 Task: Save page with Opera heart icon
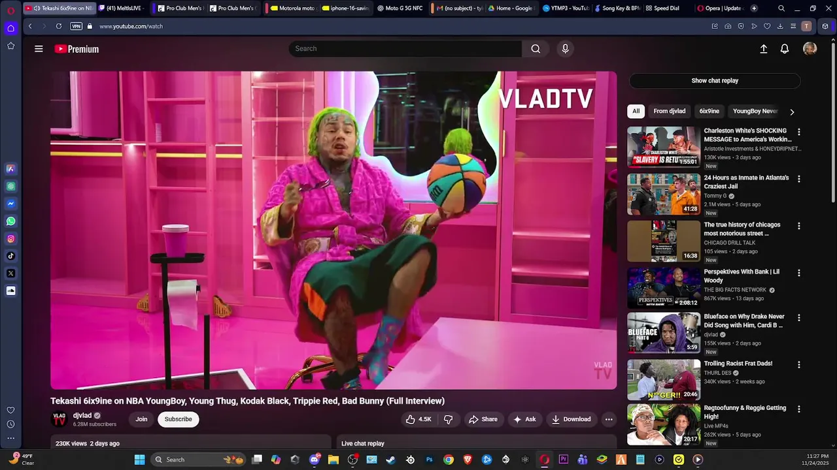click(767, 26)
